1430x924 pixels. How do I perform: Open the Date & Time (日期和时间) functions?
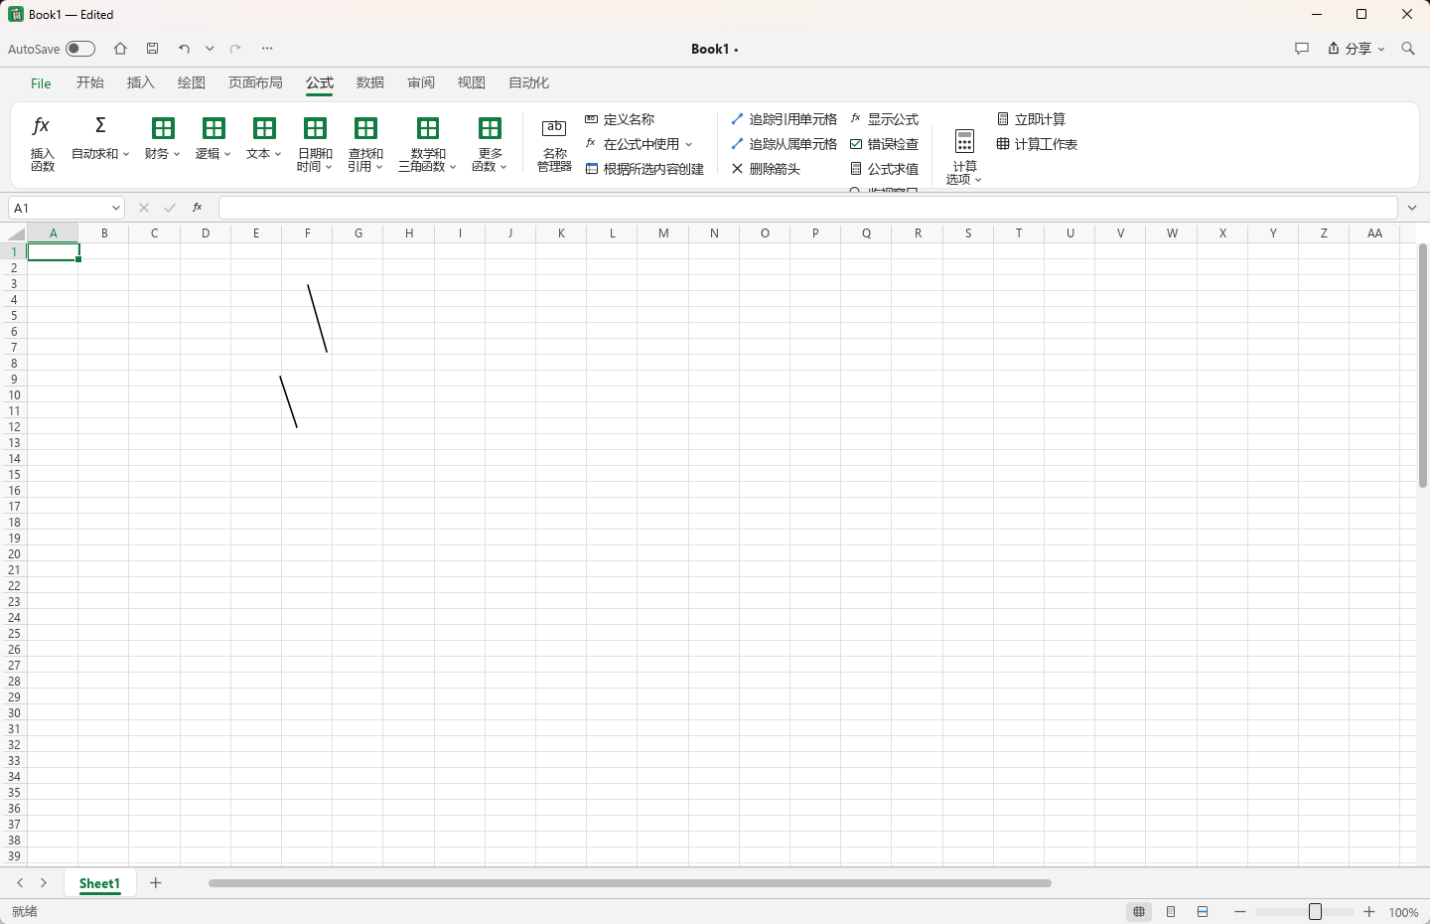click(315, 144)
